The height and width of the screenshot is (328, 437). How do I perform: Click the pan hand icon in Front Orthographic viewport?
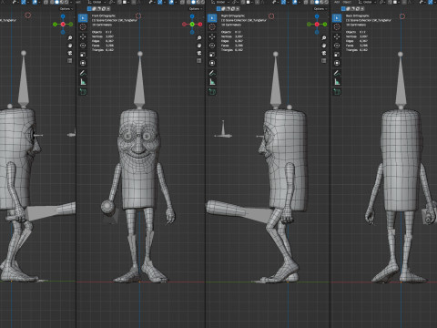(199, 46)
